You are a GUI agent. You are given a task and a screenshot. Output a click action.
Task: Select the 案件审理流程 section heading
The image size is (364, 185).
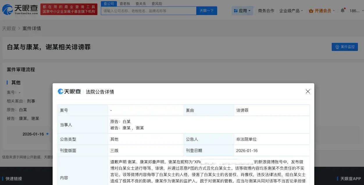point(21,69)
